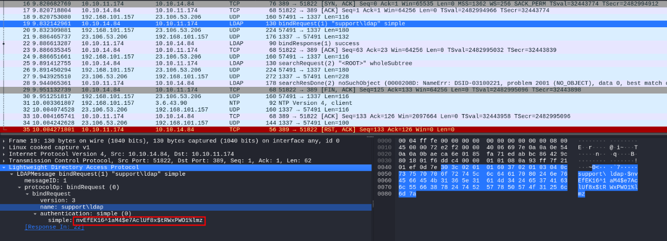
Task: Expand the Linux cooked capture v1 section
Action: pos(4,147)
